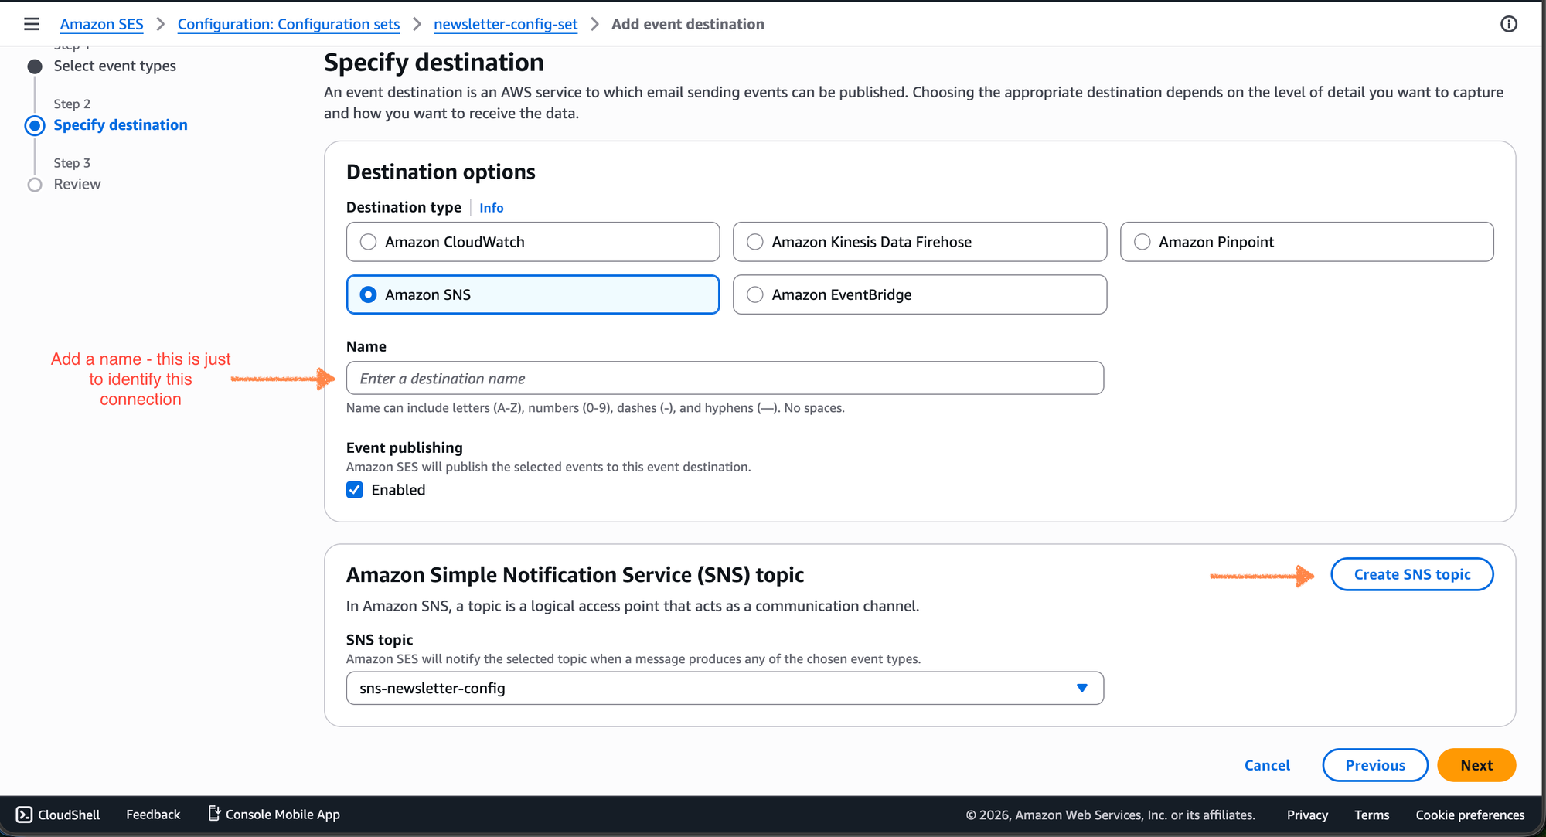The image size is (1546, 837).
Task: Open Console Mobile App link icon
Action: (214, 813)
